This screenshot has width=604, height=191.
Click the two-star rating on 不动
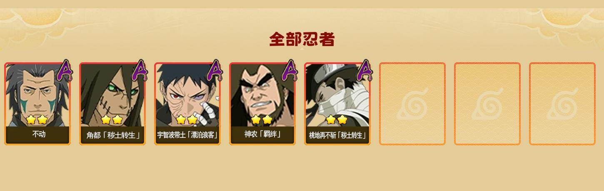37,120
